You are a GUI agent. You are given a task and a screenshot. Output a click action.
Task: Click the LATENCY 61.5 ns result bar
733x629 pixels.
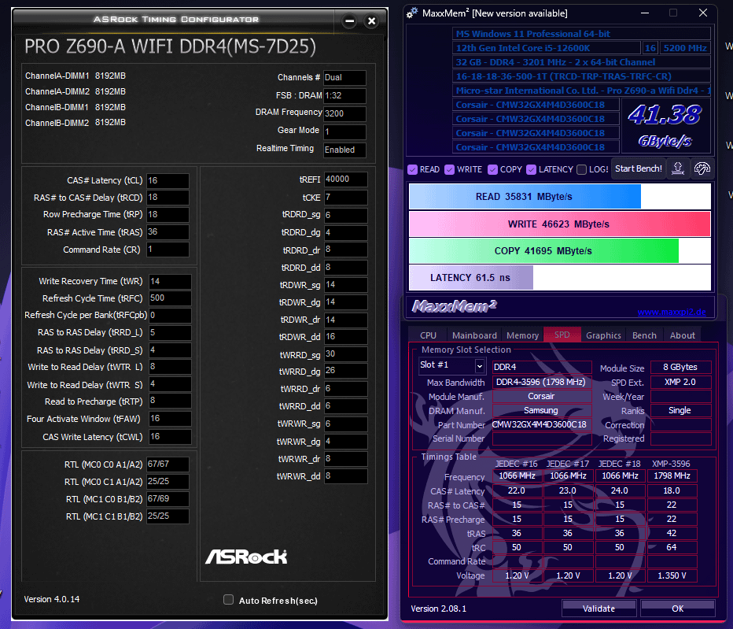pyautogui.click(x=560, y=278)
